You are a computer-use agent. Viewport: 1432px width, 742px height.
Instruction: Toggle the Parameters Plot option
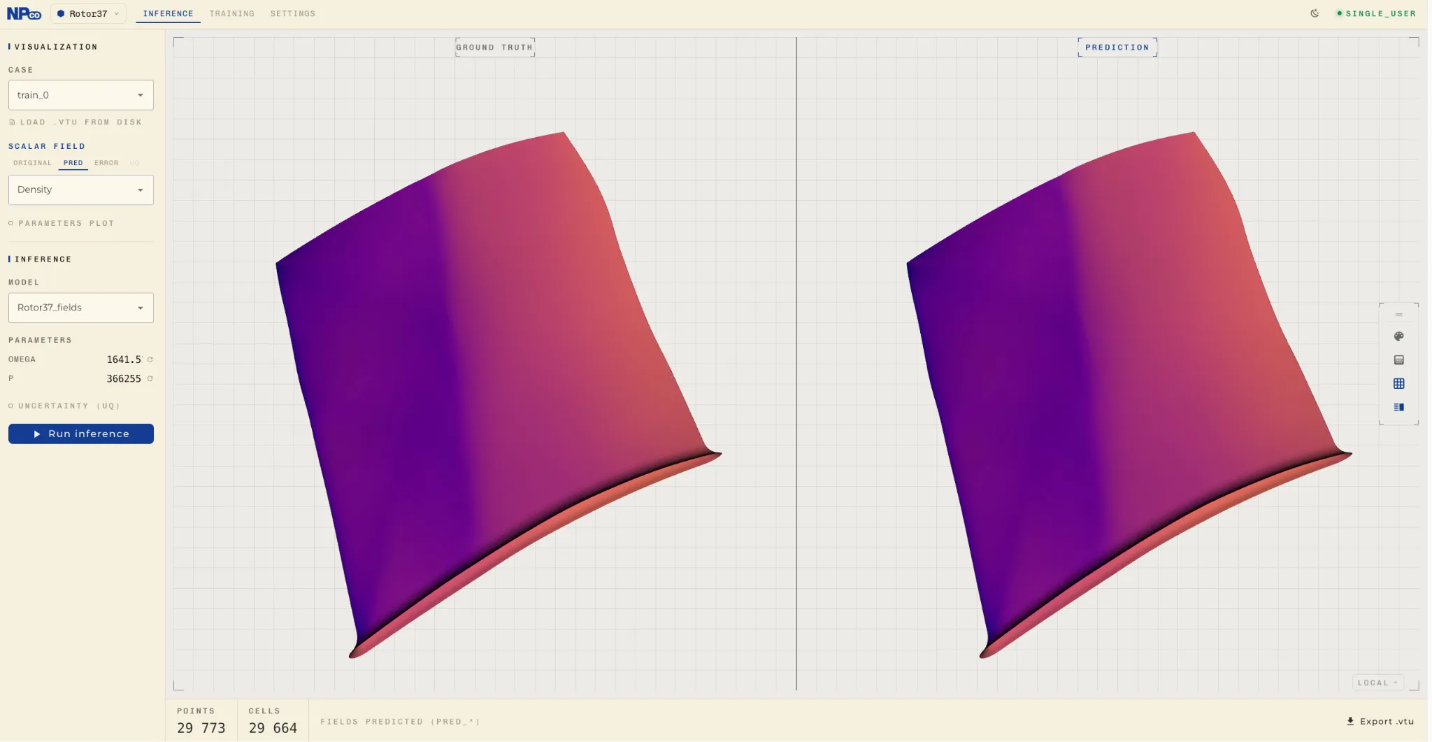62,223
